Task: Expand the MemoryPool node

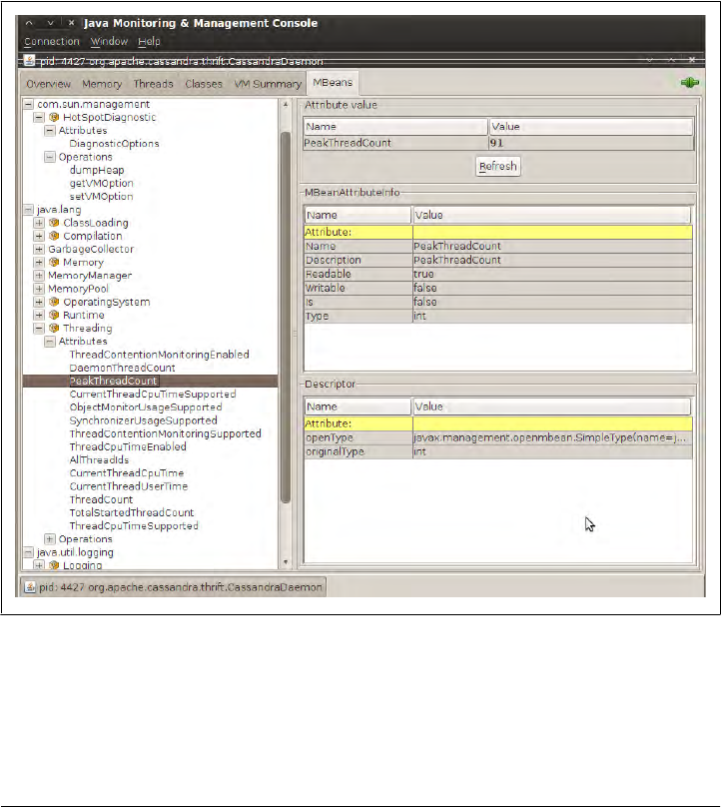Action: click(39, 289)
